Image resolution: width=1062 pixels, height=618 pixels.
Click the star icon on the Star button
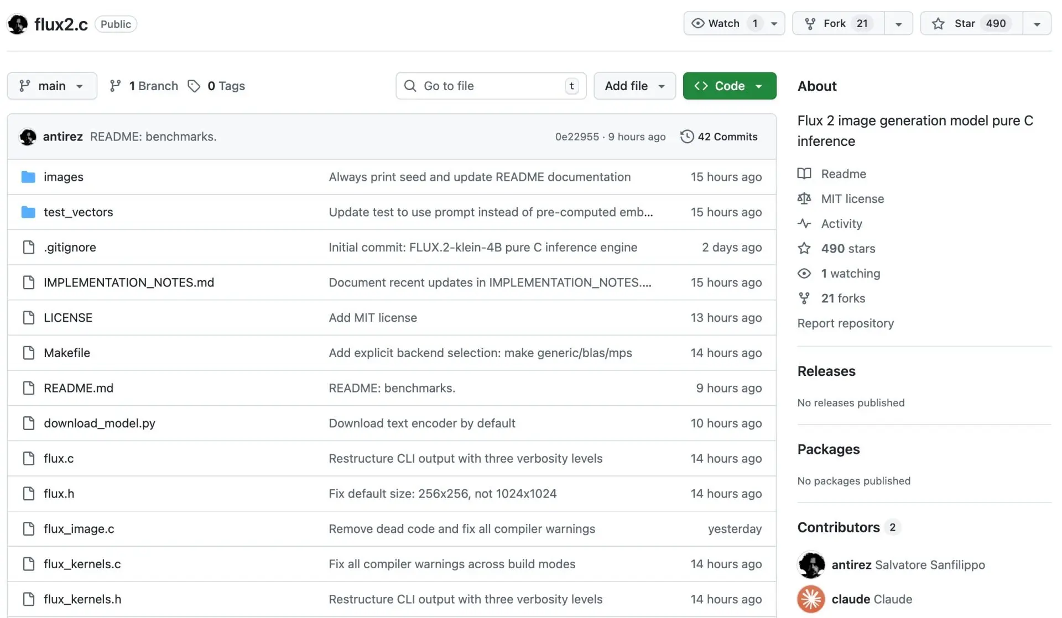point(938,24)
